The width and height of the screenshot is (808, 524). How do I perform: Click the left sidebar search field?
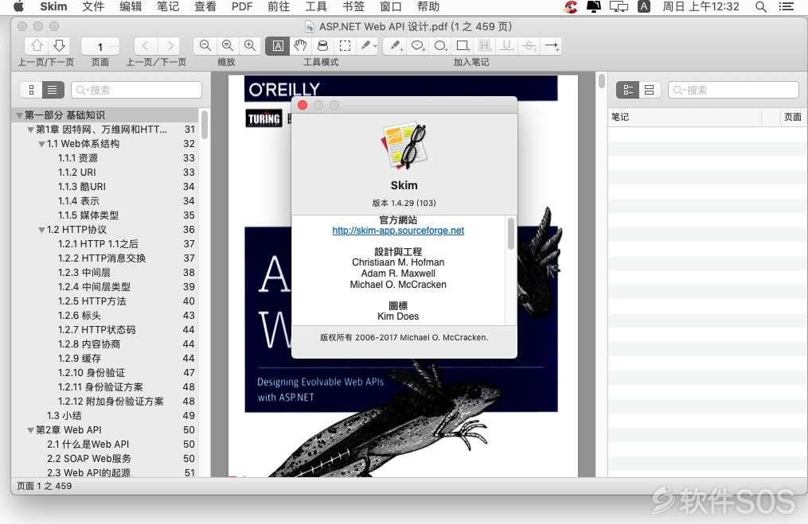click(137, 90)
